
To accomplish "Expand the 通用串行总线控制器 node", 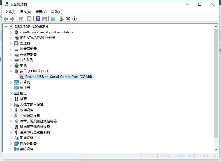I will [x=11, y=132].
